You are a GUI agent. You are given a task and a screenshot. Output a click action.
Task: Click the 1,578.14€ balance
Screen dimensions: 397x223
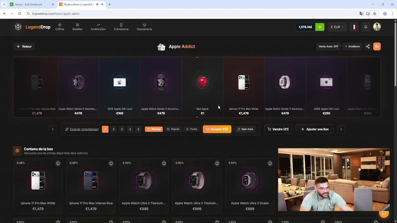click(x=305, y=27)
